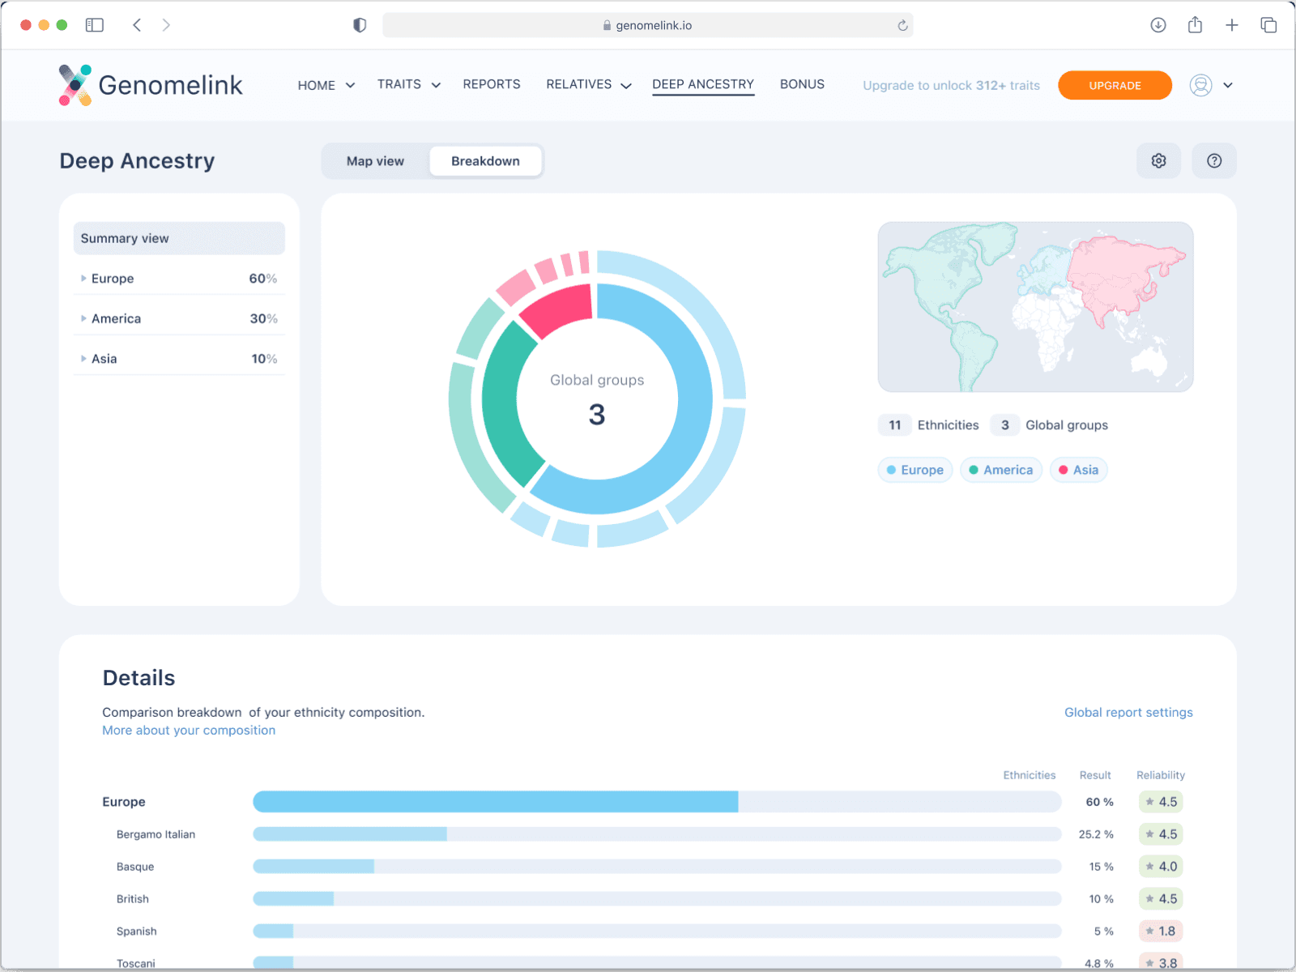Image resolution: width=1296 pixels, height=972 pixels.
Task: Click the Safari share icon
Action: 1195,25
